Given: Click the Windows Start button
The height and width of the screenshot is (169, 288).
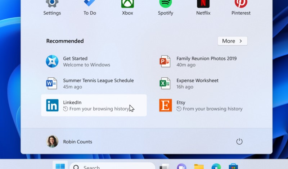Looking at the screenshot, I should pos(60,166).
